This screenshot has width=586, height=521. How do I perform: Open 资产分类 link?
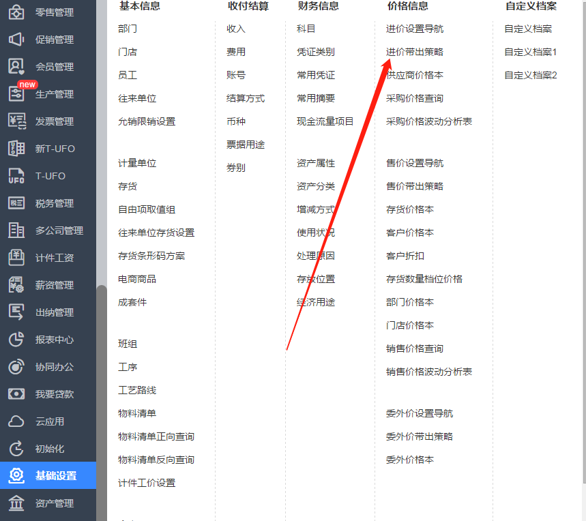(316, 186)
